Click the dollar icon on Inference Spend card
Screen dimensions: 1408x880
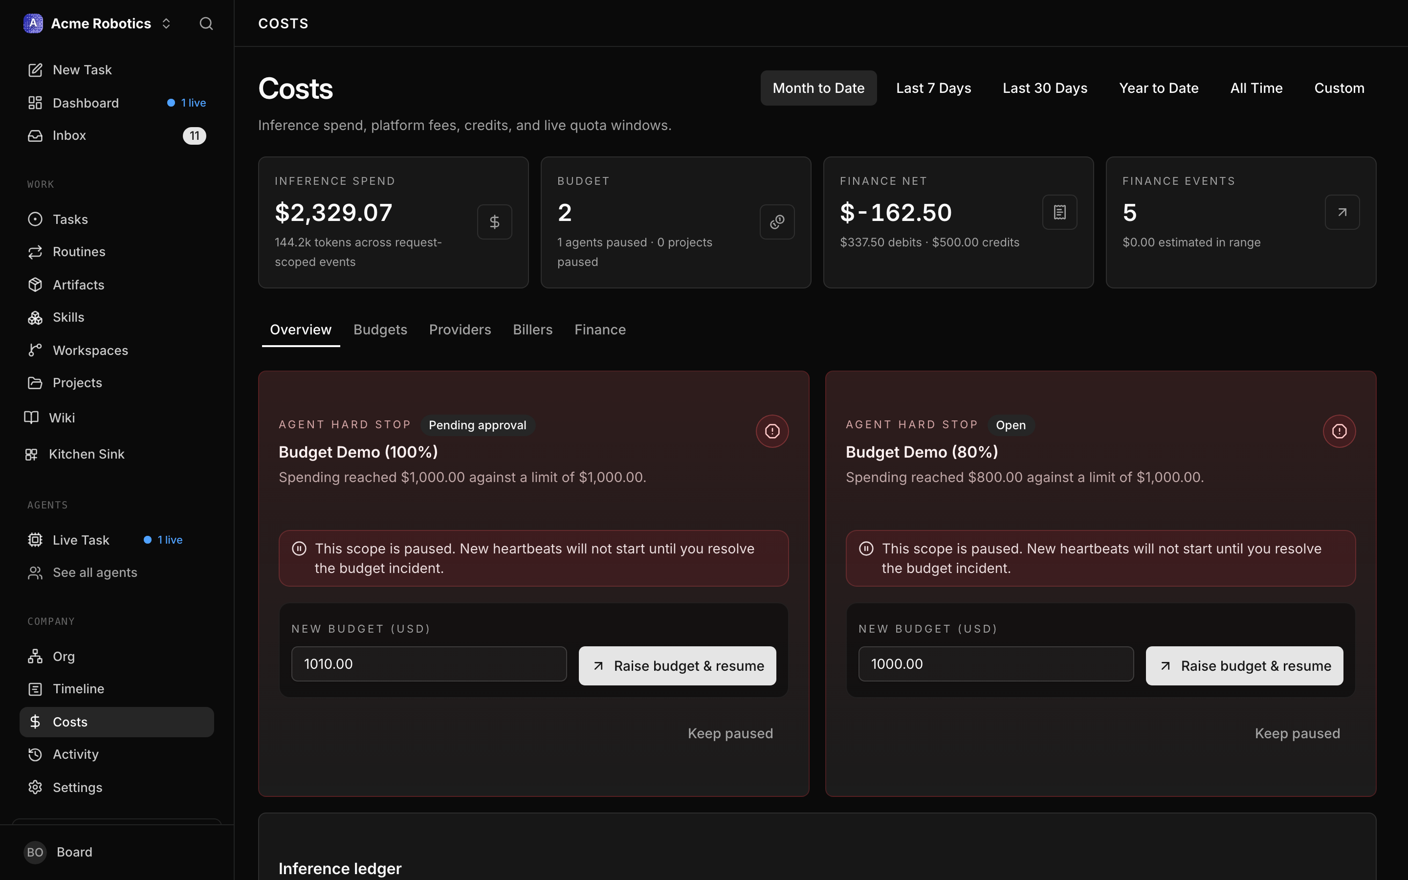(495, 222)
